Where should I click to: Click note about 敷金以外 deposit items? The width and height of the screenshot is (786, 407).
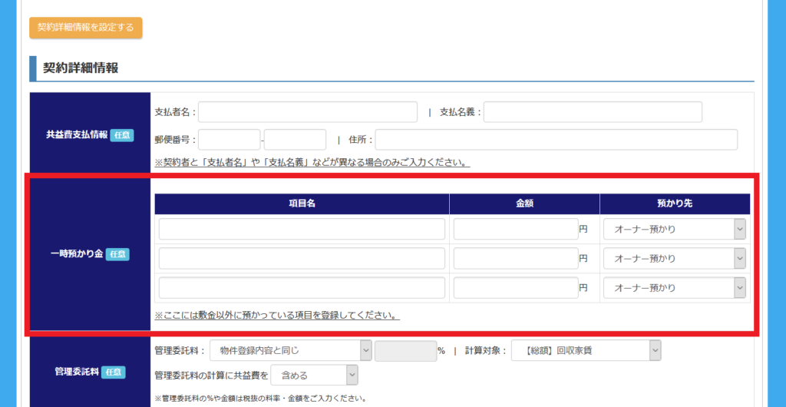click(277, 316)
